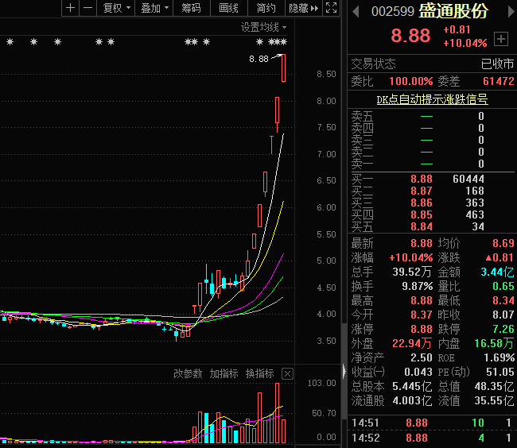Zoom in the K-line chart with plus
The height and width of the screenshot is (448, 517).
[x=71, y=8]
